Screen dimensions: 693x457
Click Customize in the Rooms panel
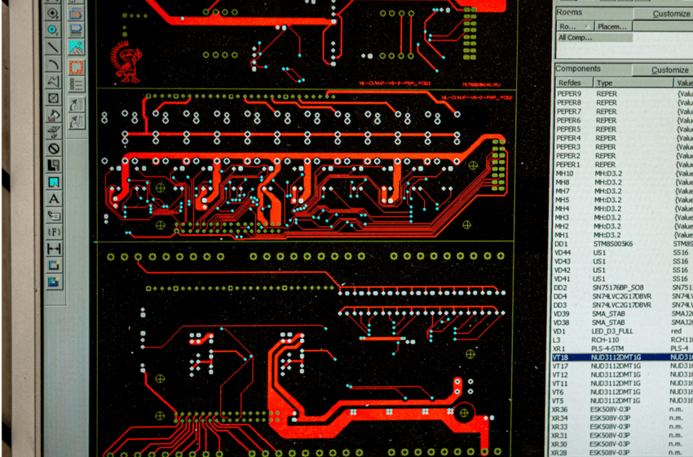[x=660, y=14]
